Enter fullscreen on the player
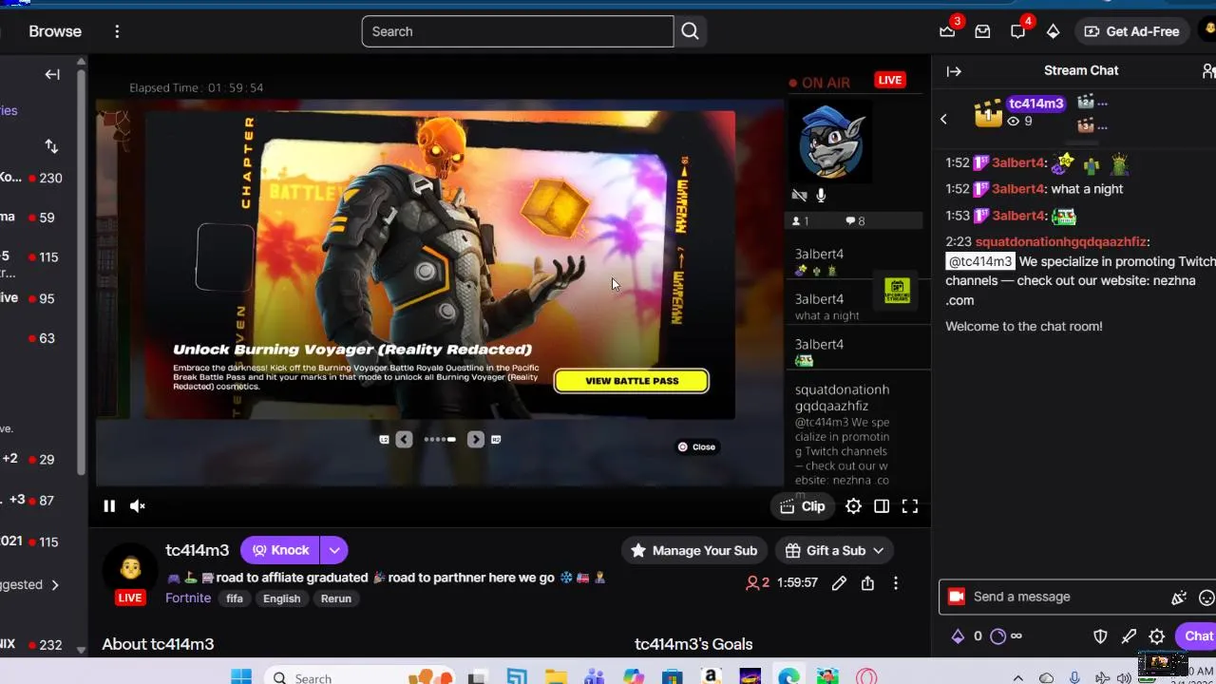The image size is (1216, 684). click(x=910, y=506)
